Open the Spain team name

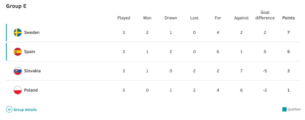pos(29,52)
